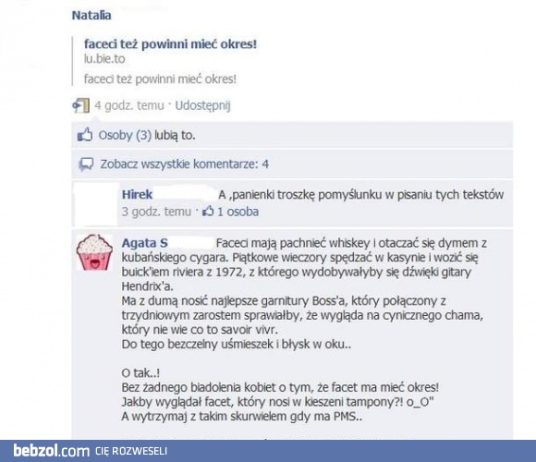Open Agata S profile name link
Image resolution: width=536 pixels, height=462 pixels.
coord(145,243)
